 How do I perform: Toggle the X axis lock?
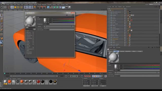point(25,7)
